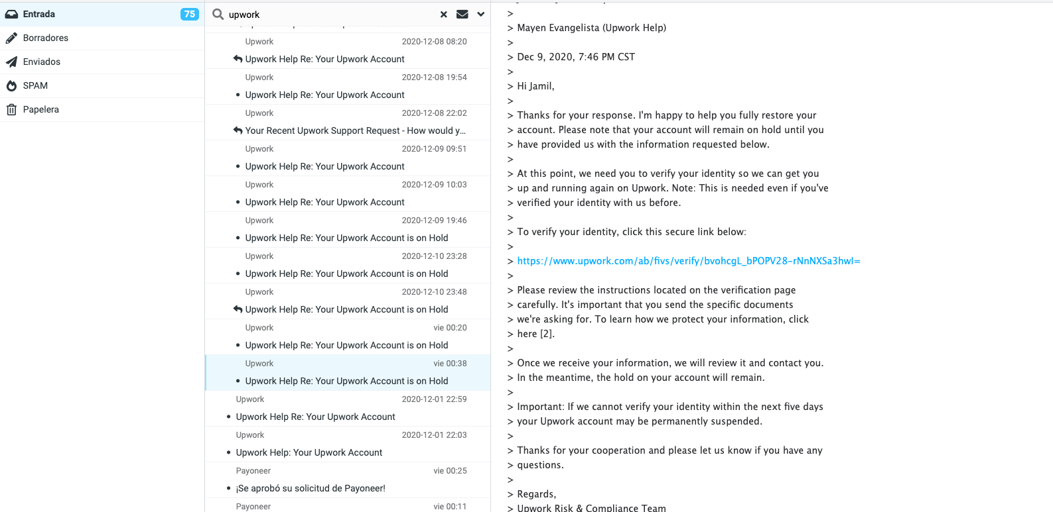Open 'Upwork Help: Your Upwork Account' message
1053x512 pixels.
tap(309, 452)
